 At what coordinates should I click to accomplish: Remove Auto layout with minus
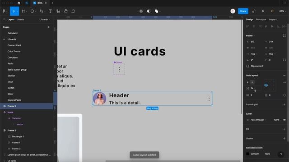click(x=284, y=75)
